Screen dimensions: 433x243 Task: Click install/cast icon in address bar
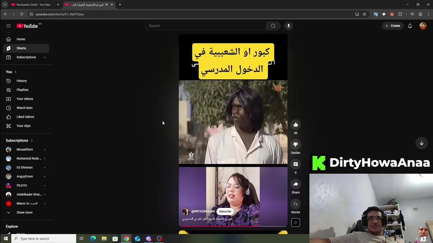[357, 14]
